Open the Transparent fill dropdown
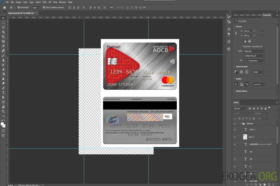 (x=256, y=61)
